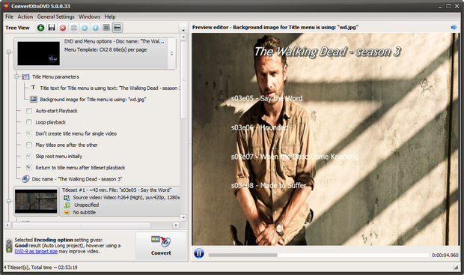The image size is (464, 275).
Task: Click the 0:00:04.960 playback time
Action: point(445,256)
